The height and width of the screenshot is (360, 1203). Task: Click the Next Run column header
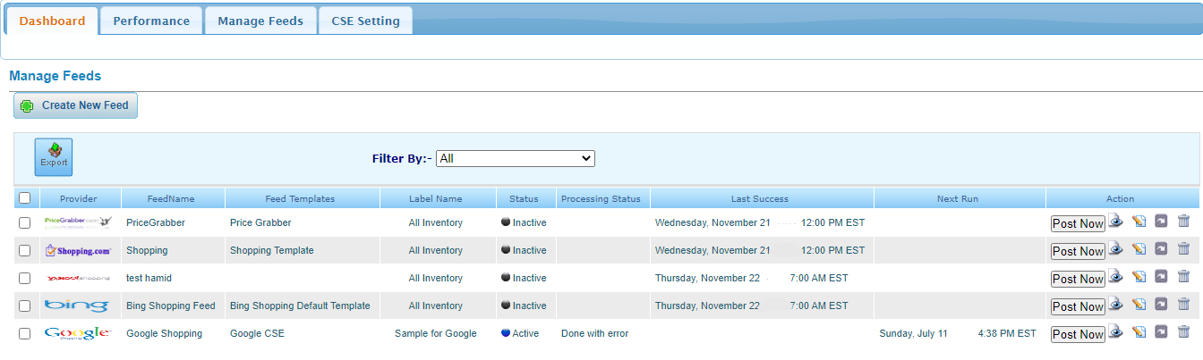(958, 198)
